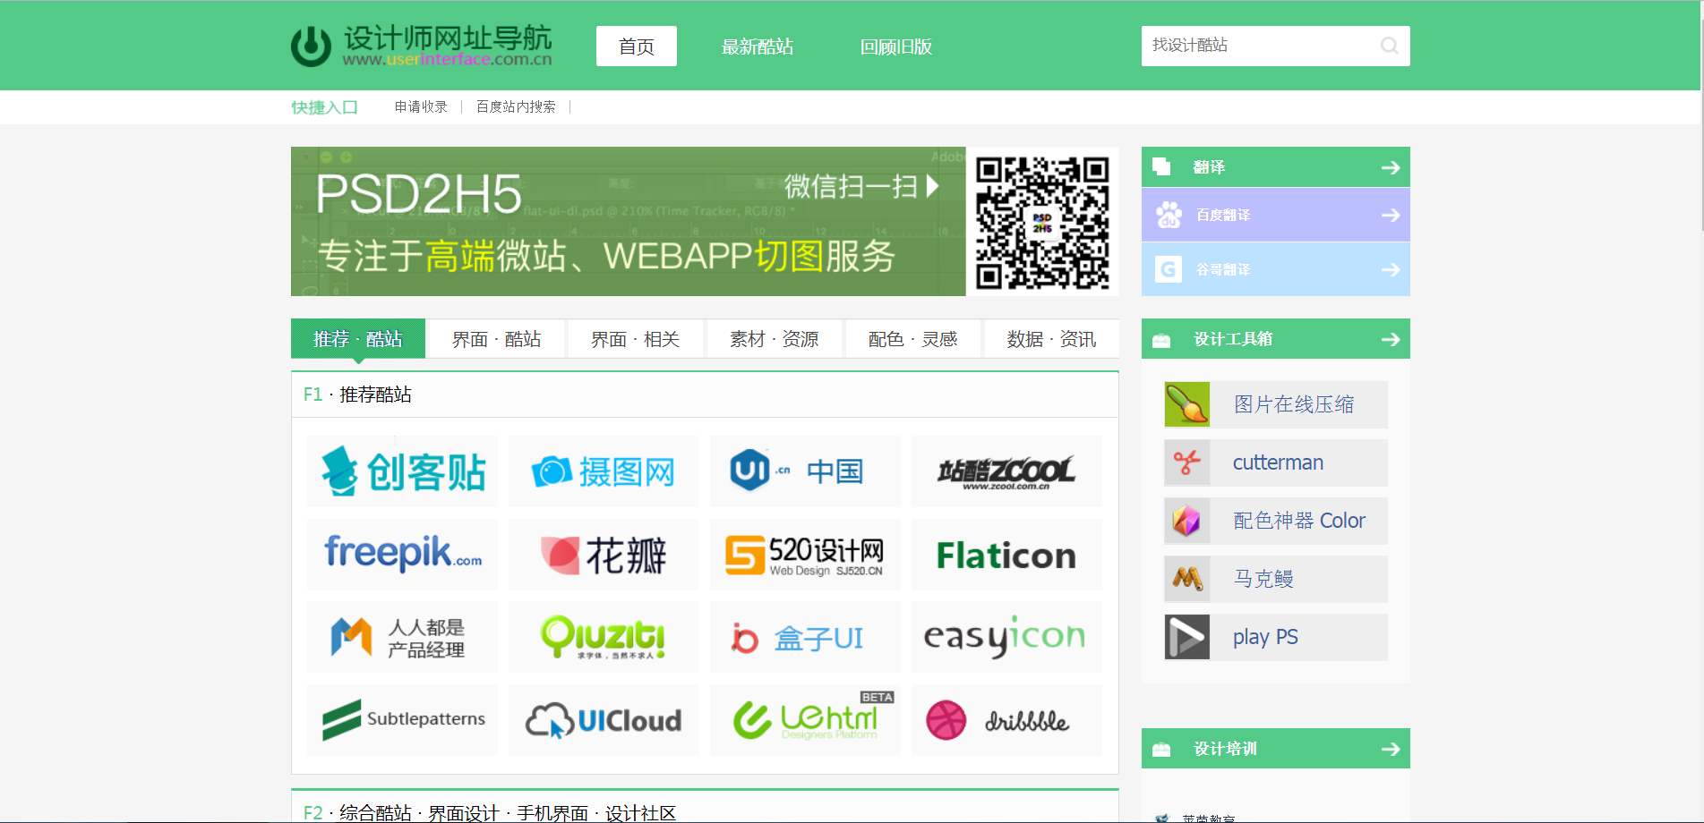Visit the Flaticon icon library
Screen dimensions: 1704x823
[x=1006, y=555]
